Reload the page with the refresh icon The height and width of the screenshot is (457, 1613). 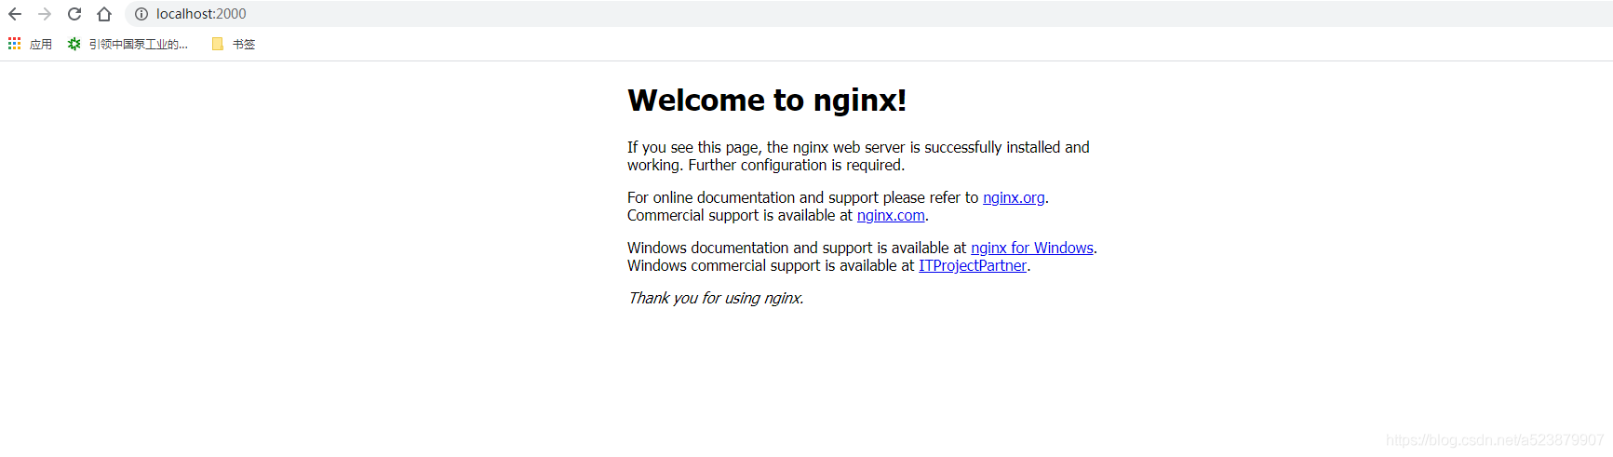pyautogui.click(x=74, y=14)
